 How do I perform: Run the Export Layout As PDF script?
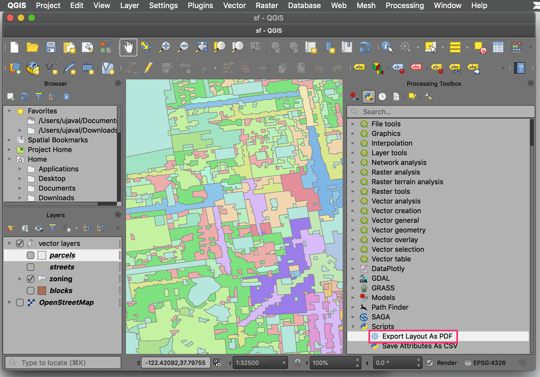coord(417,336)
